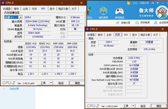Open the skin/theme icon in 鲁大师 title bar
This screenshot has width=168, height=109.
pyautogui.click(x=153, y=3)
